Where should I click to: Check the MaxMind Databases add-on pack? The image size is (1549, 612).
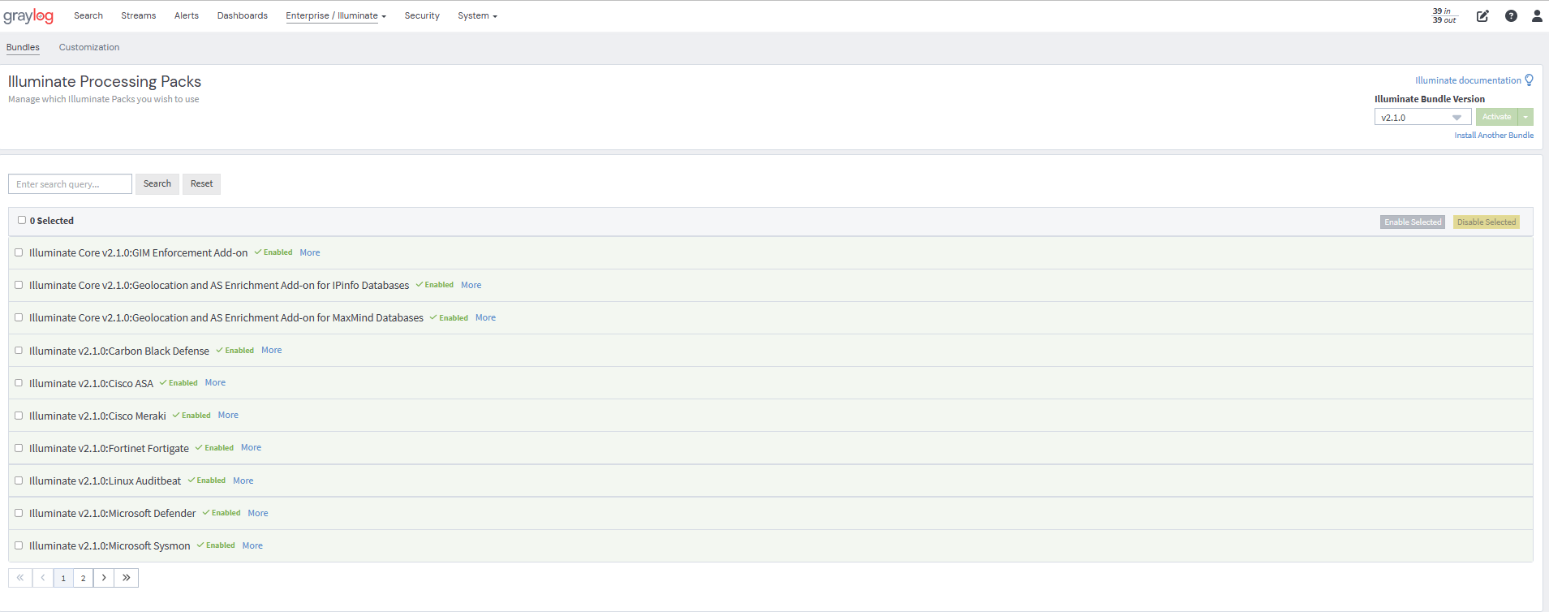(19, 317)
